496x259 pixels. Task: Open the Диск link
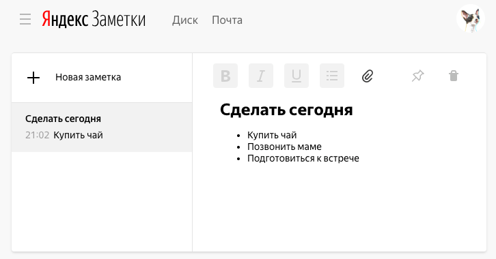(x=185, y=20)
